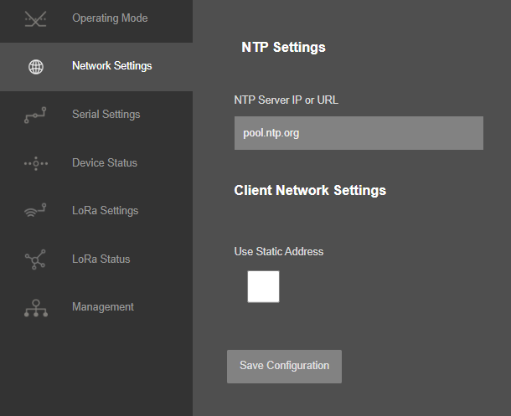Click the Device Status dotted icon
This screenshot has height=416, width=511.
pos(36,163)
